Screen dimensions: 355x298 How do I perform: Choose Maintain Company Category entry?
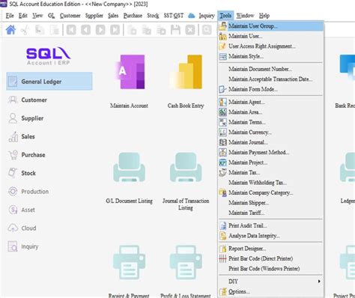(271, 192)
